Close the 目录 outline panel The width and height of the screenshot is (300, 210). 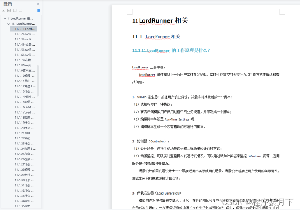coord(38,4)
